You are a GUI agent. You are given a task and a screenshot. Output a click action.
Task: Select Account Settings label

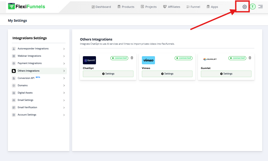[x=27, y=115]
